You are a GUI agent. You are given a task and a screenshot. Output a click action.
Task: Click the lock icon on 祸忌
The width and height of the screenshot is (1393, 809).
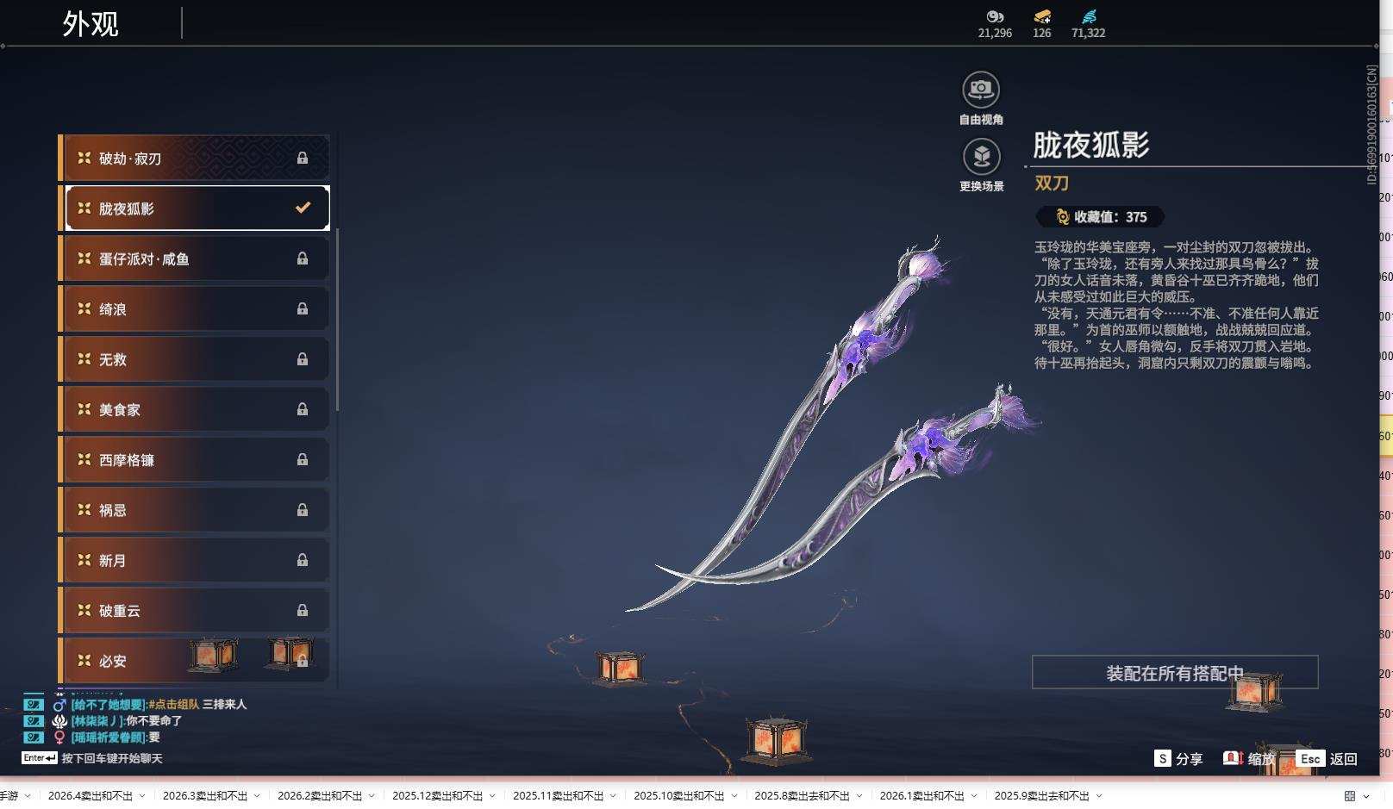click(303, 509)
